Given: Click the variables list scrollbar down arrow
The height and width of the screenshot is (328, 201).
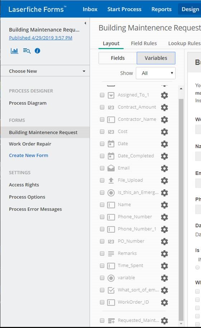Looking at the screenshot, I should tap(181, 324).
